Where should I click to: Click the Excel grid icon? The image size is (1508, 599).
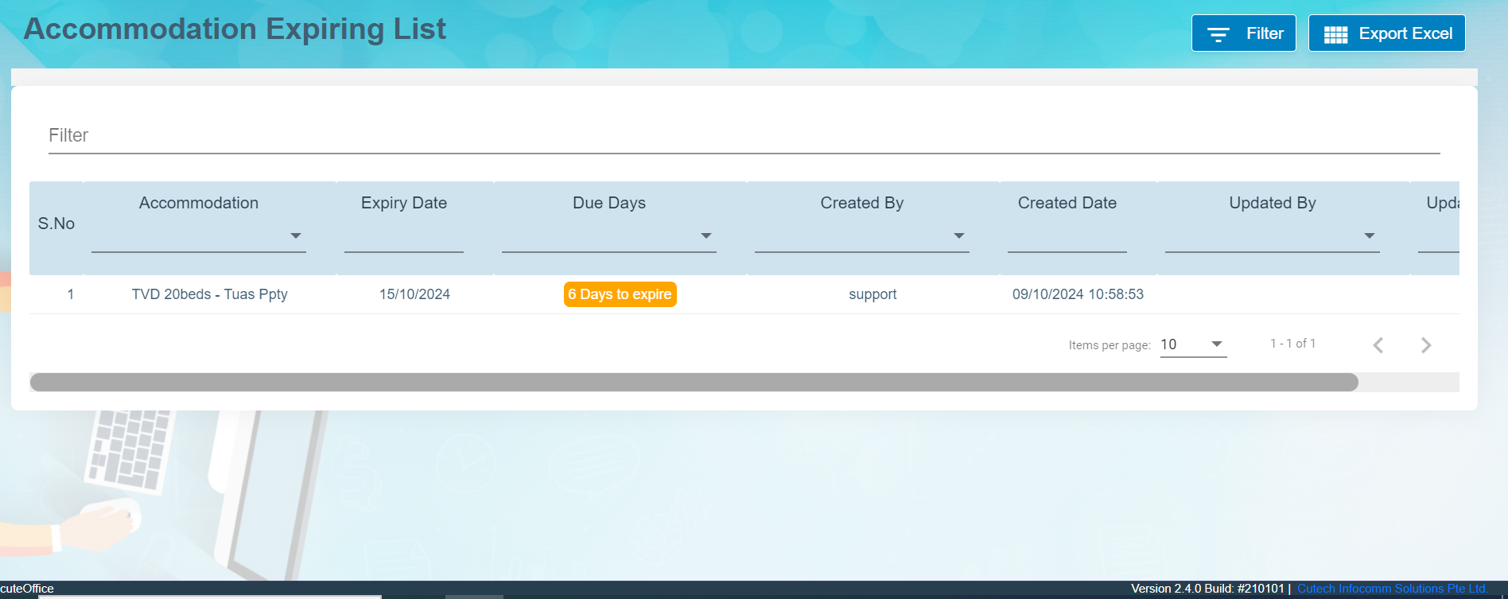(1335, 34)
